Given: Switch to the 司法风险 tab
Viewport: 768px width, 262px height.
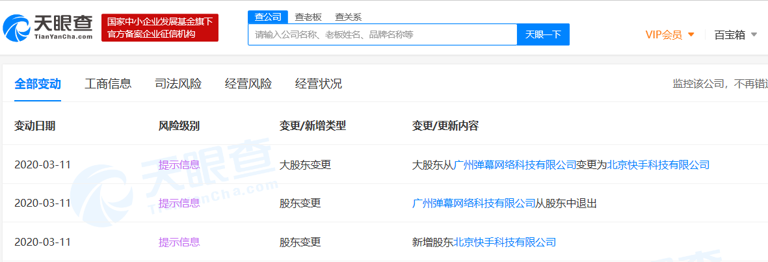Looking at the screenshot, I should pyautogui.click(x=178, y=84).
